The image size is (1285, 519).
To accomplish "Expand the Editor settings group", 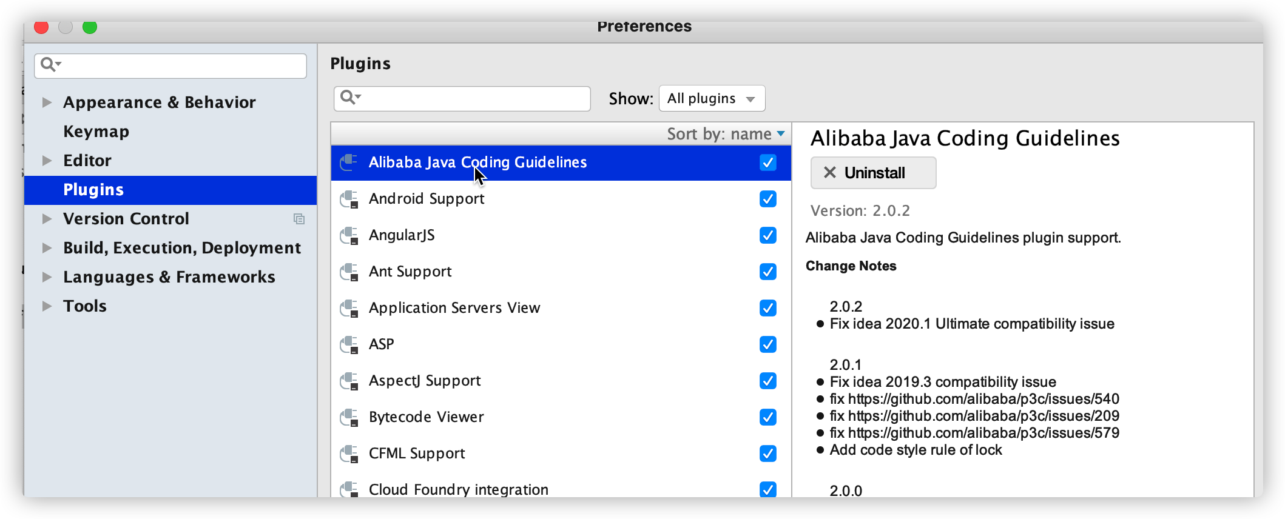I will click(47, 161).
